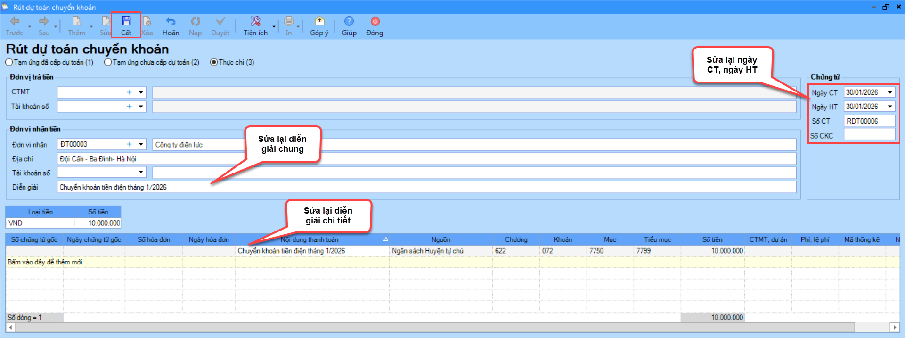Click the In (print) printer icon
The width and height of the screenshot is (905, 338).
pos(289,21)
